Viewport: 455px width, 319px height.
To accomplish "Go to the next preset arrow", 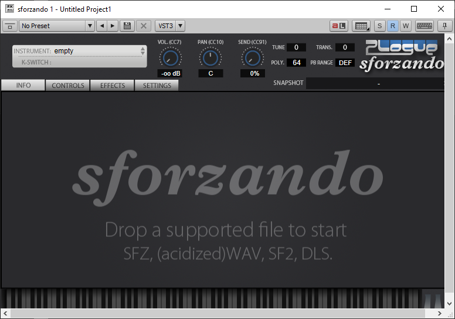I will coord(112,26).
